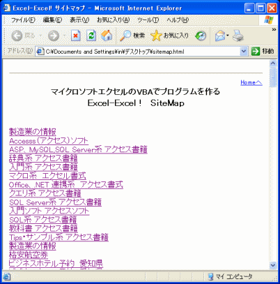280x284 pixels.
Task: Open the お気に入り(A) menu
Action: tap(113, 20)
